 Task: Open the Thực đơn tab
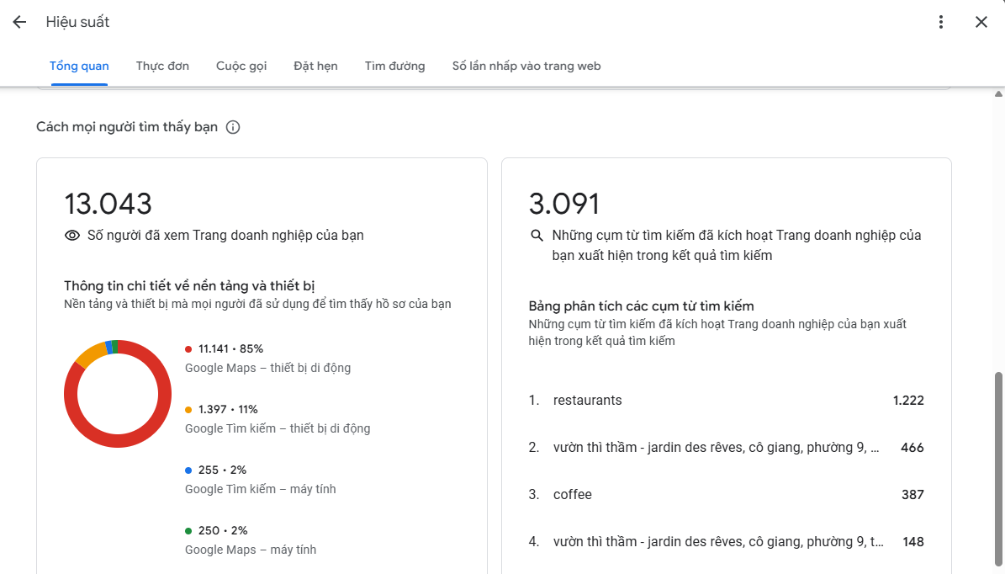tap(162, 66)
